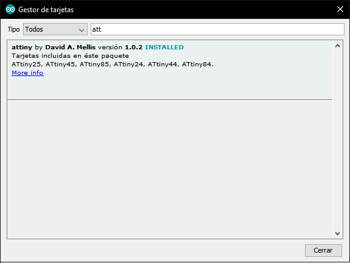Click the chevron arrow of the Todos combo box
This screenshot has height=263, width=350.
pos(82,30)
